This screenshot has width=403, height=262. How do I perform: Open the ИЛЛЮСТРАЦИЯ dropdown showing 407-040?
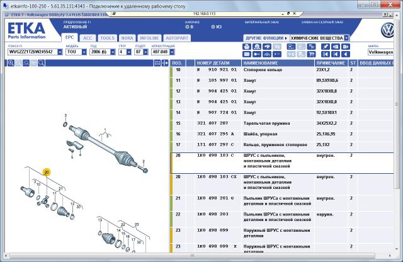coord(172,52)
